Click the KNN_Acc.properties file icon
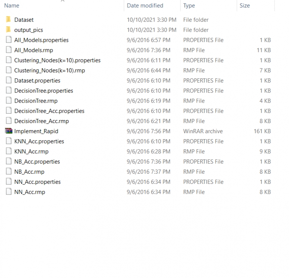Screen dimensions: 289x278 (x=9, y=141)
